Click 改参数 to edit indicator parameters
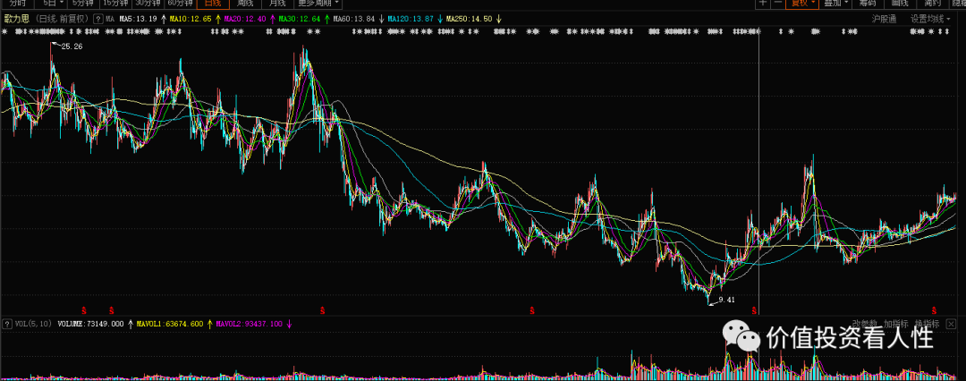Viewport: 966px width, 381px height. (864, 324)
